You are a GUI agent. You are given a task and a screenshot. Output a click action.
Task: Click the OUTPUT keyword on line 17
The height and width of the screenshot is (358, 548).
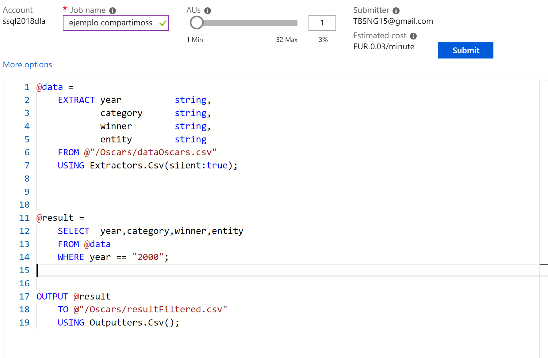(x=52, y=296)
